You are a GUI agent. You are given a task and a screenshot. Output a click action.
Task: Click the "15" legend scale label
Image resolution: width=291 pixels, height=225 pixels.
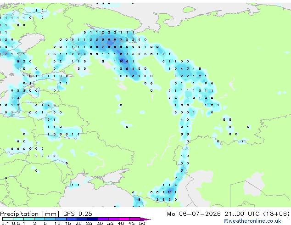[x=68, y=223]
